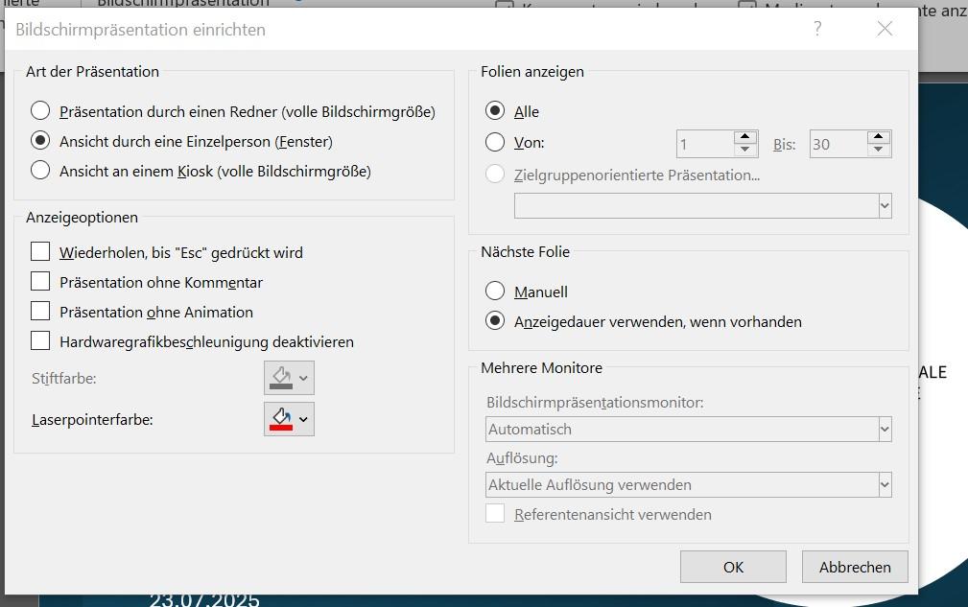This screenshot has width=968, height=607.
Task: Close the 'Bildschirmpräsentation einrichten' dialog with X
Action: click(x=885, y=29)
